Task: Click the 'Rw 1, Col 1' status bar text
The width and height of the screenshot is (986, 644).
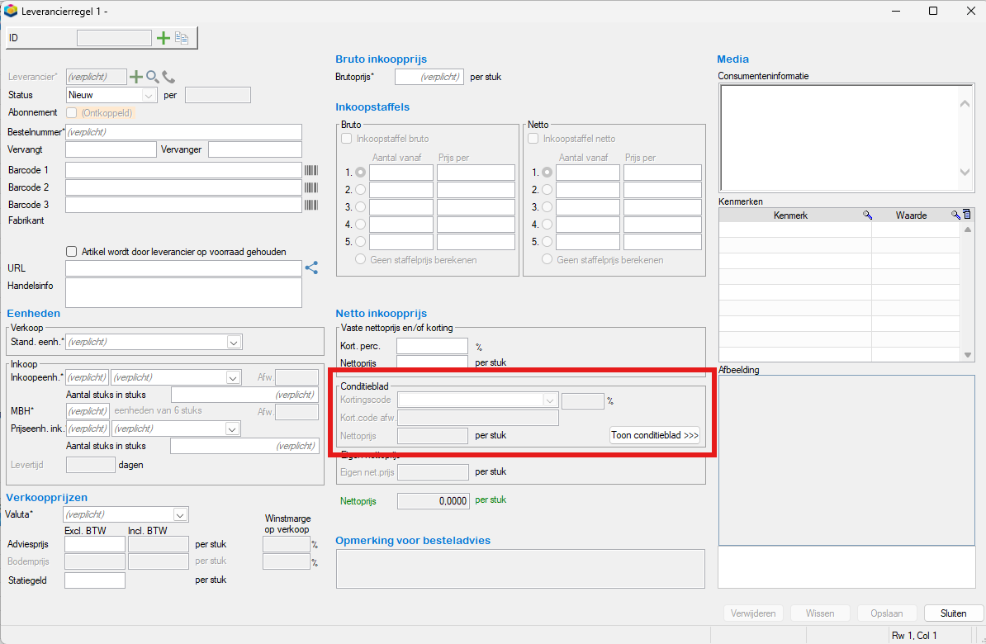Action: click(914, 635)
